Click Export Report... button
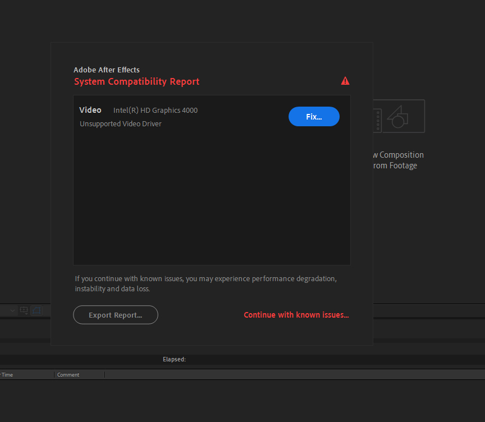The width and height of the screenshot is (485, 422). click(x=116, y=315)
